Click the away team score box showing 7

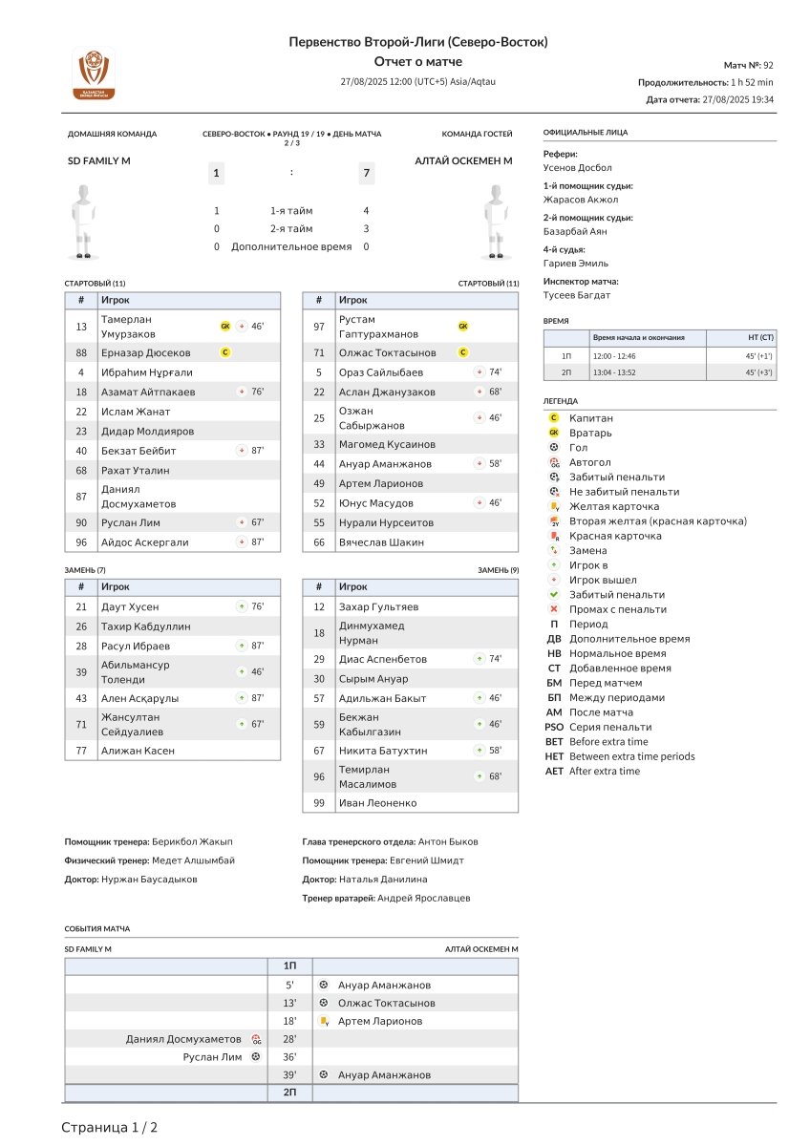366,173
